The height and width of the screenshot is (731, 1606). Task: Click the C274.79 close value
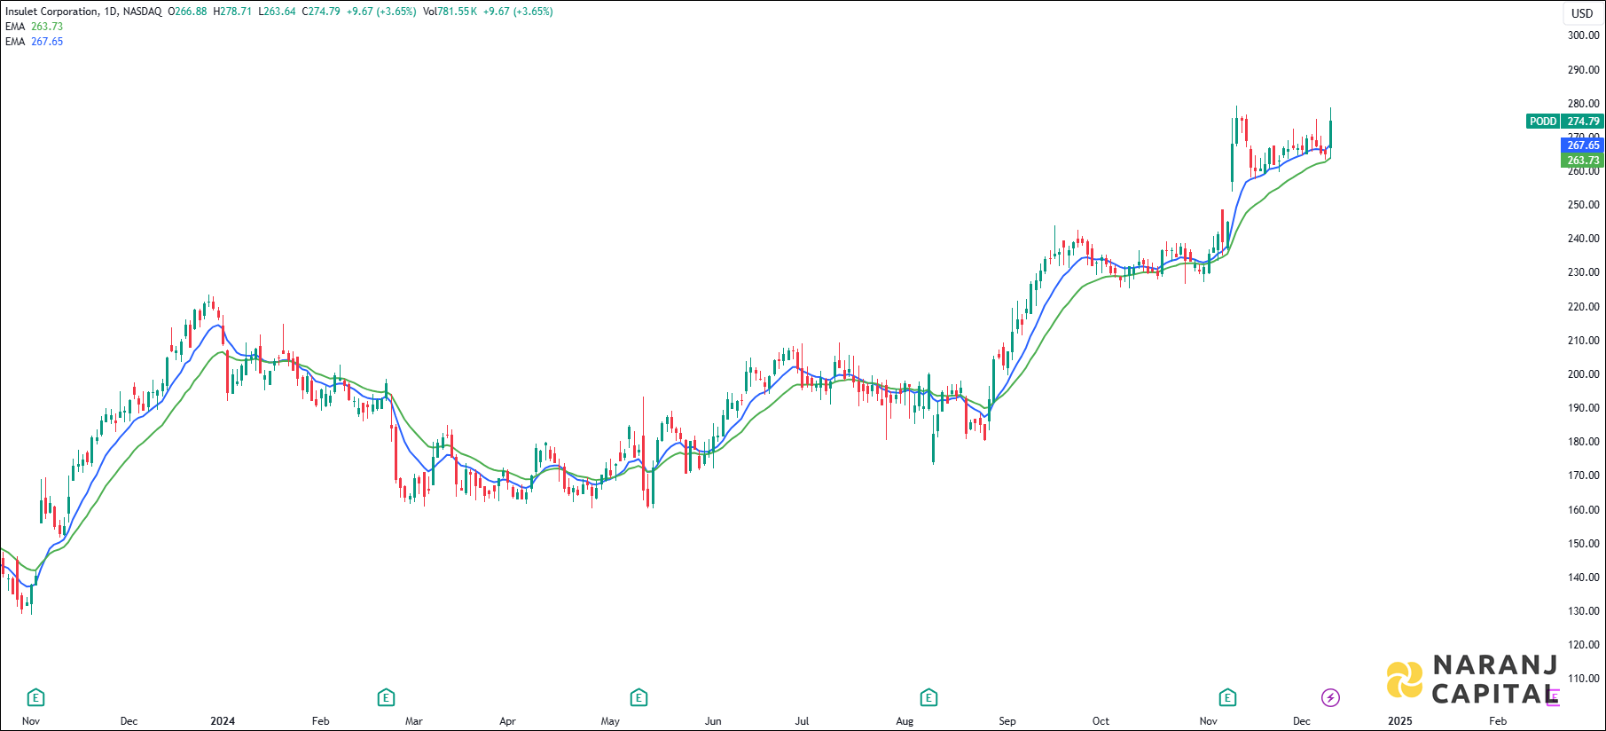(x=321, y=12)
